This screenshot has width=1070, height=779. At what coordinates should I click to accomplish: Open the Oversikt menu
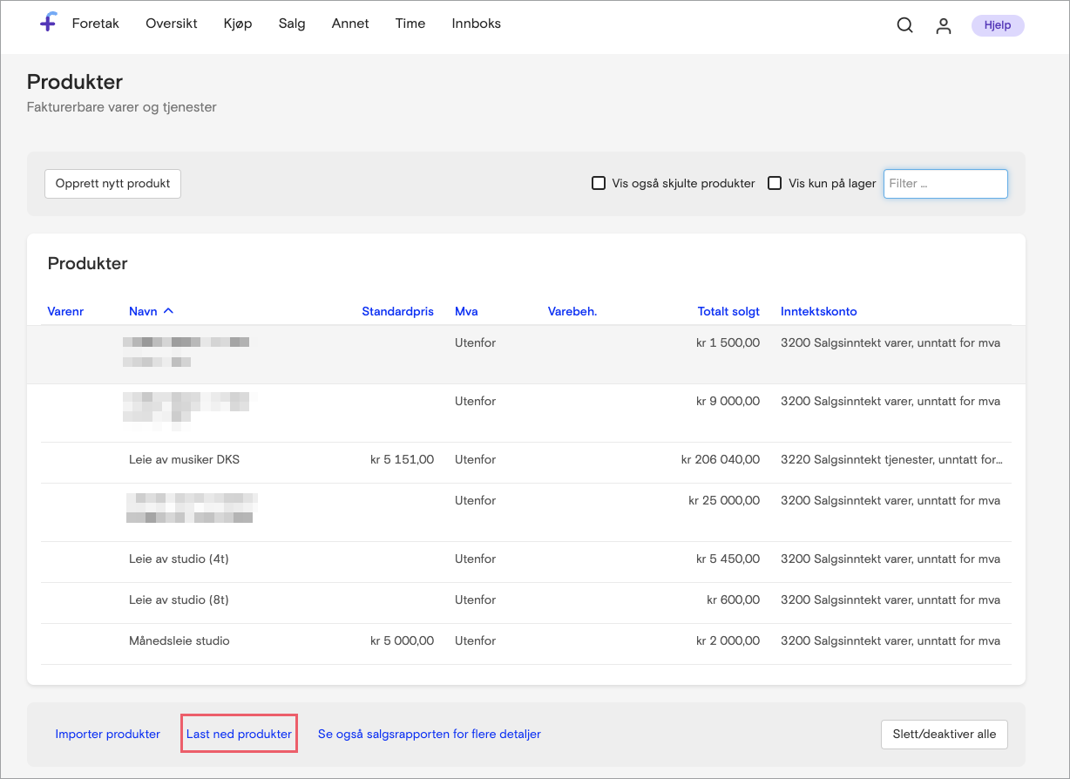tap(172, 24)
